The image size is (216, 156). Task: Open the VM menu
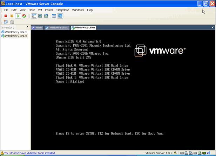coord(40,10)
